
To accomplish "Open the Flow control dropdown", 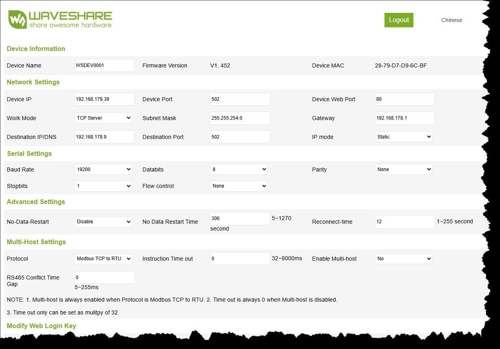I will 239,186.
